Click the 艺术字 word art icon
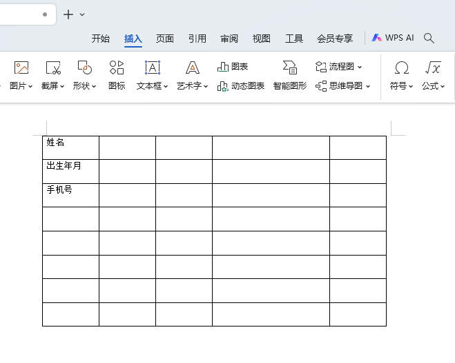The height and width of the screenshot is (363, 455). click(x=193, y=68)
